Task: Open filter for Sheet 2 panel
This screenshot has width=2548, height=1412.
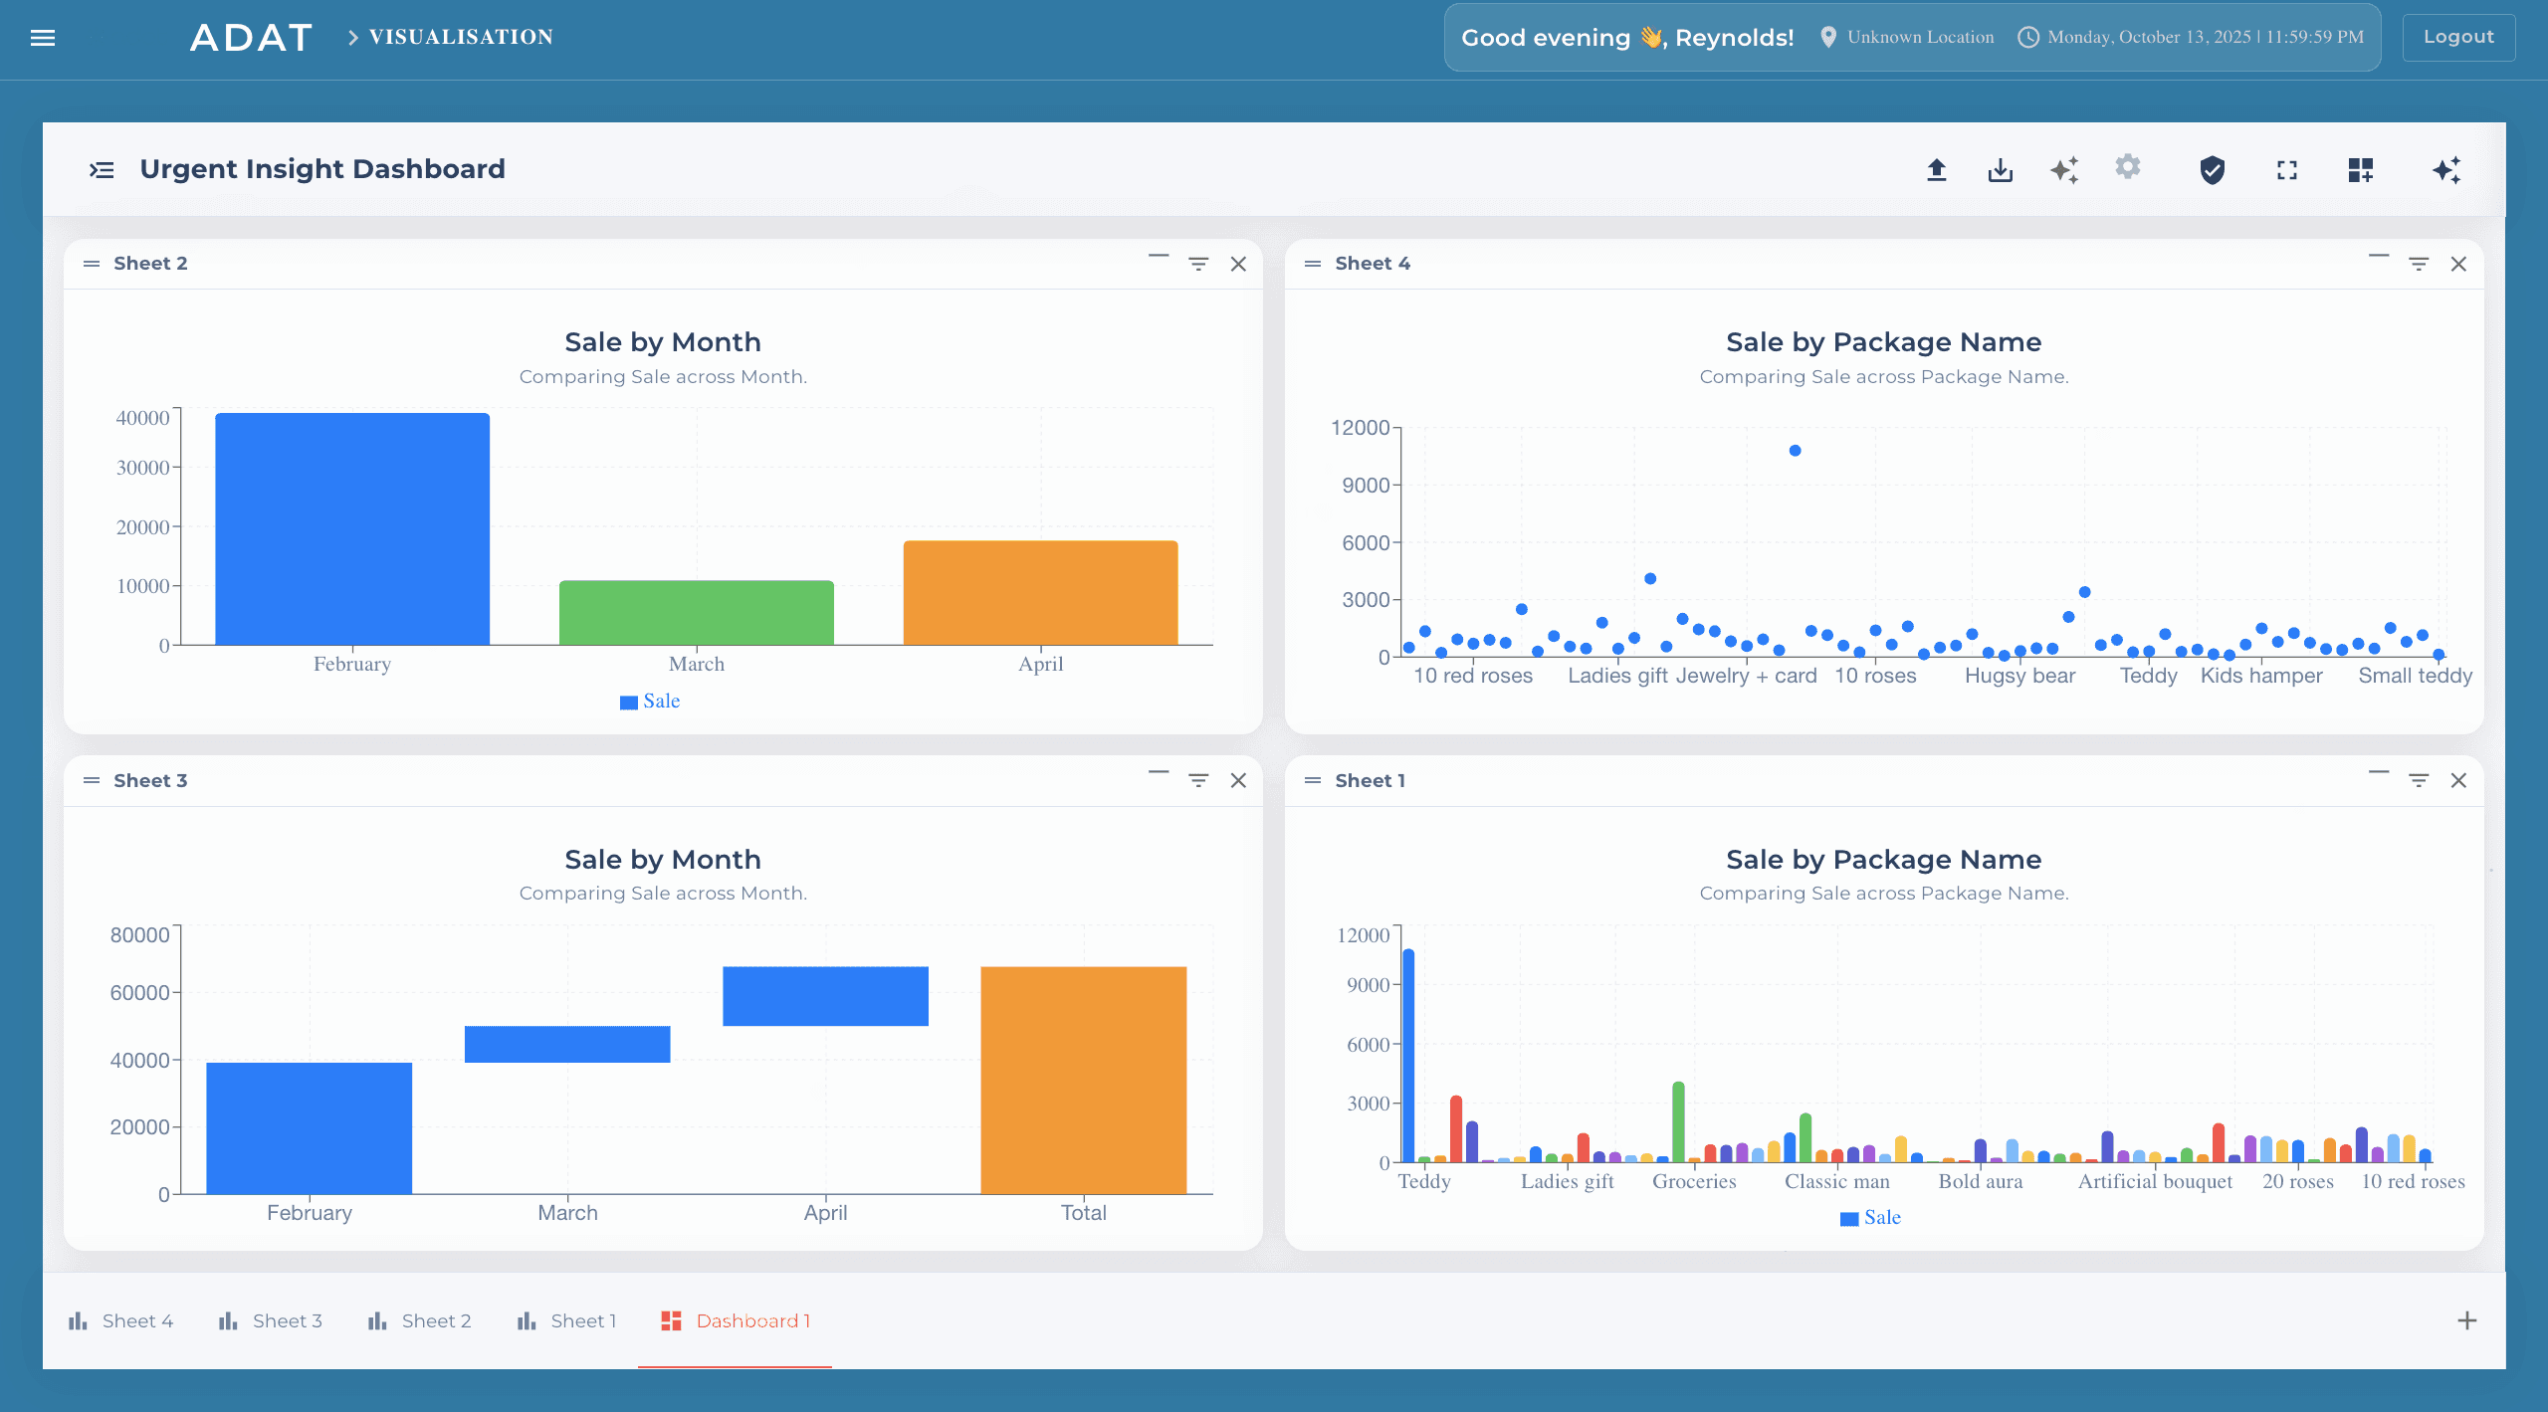Action: click(1198, 264)
